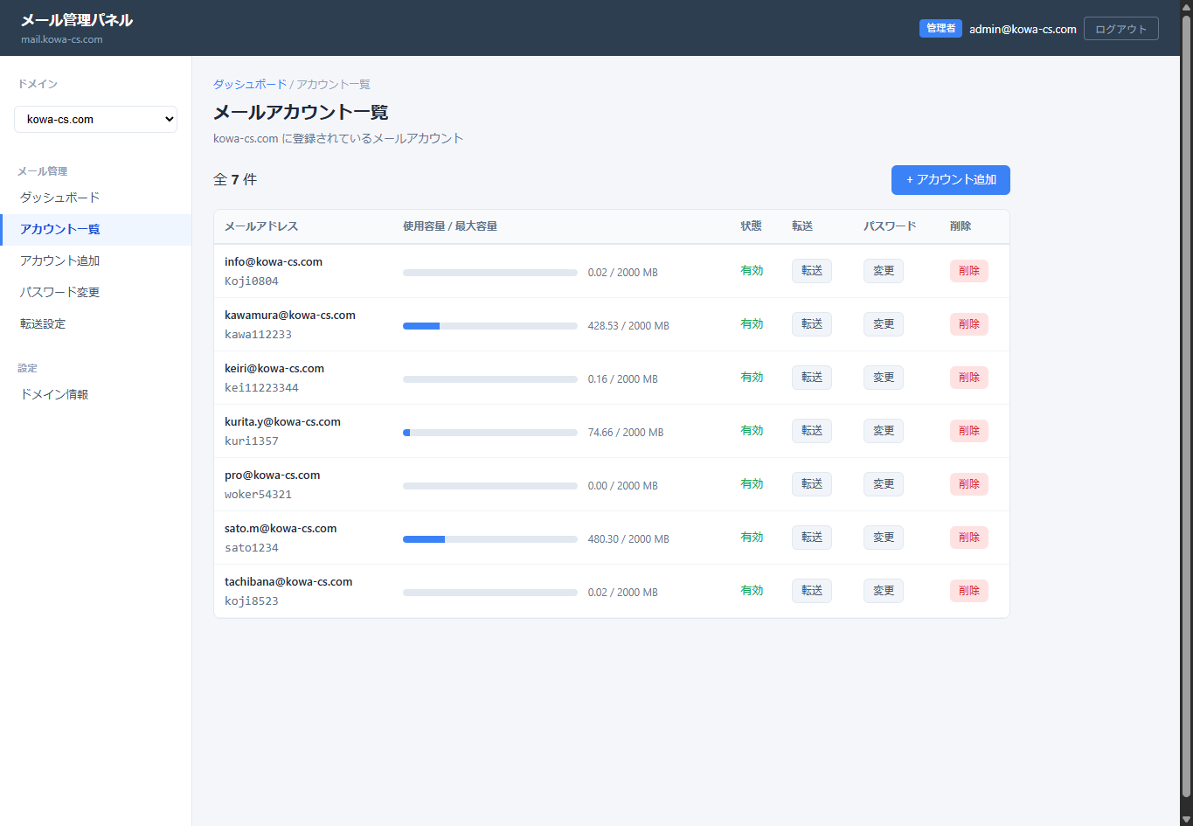
Task: Click the ダッシュボード breadcrumb link
Action: click(x=250, y=85)
